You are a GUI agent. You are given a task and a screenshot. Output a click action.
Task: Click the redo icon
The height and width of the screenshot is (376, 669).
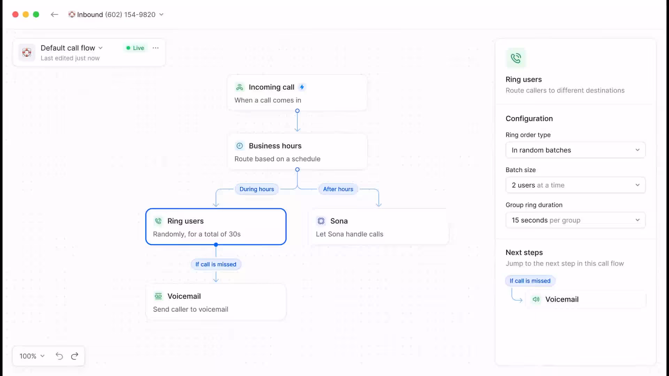click(75, 356)
